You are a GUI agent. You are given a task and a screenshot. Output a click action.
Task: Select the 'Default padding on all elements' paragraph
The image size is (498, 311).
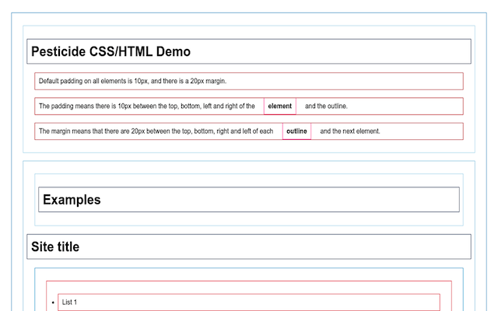pos(249,81)
